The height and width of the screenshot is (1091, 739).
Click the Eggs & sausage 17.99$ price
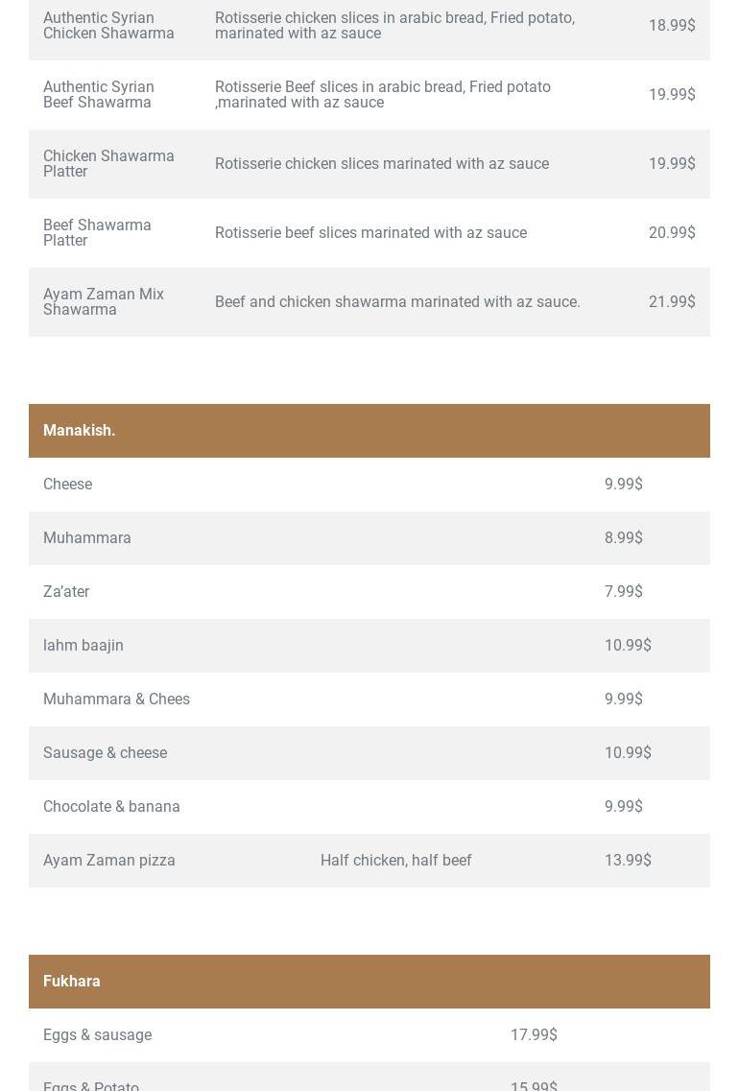click(x=534, y=1035)
